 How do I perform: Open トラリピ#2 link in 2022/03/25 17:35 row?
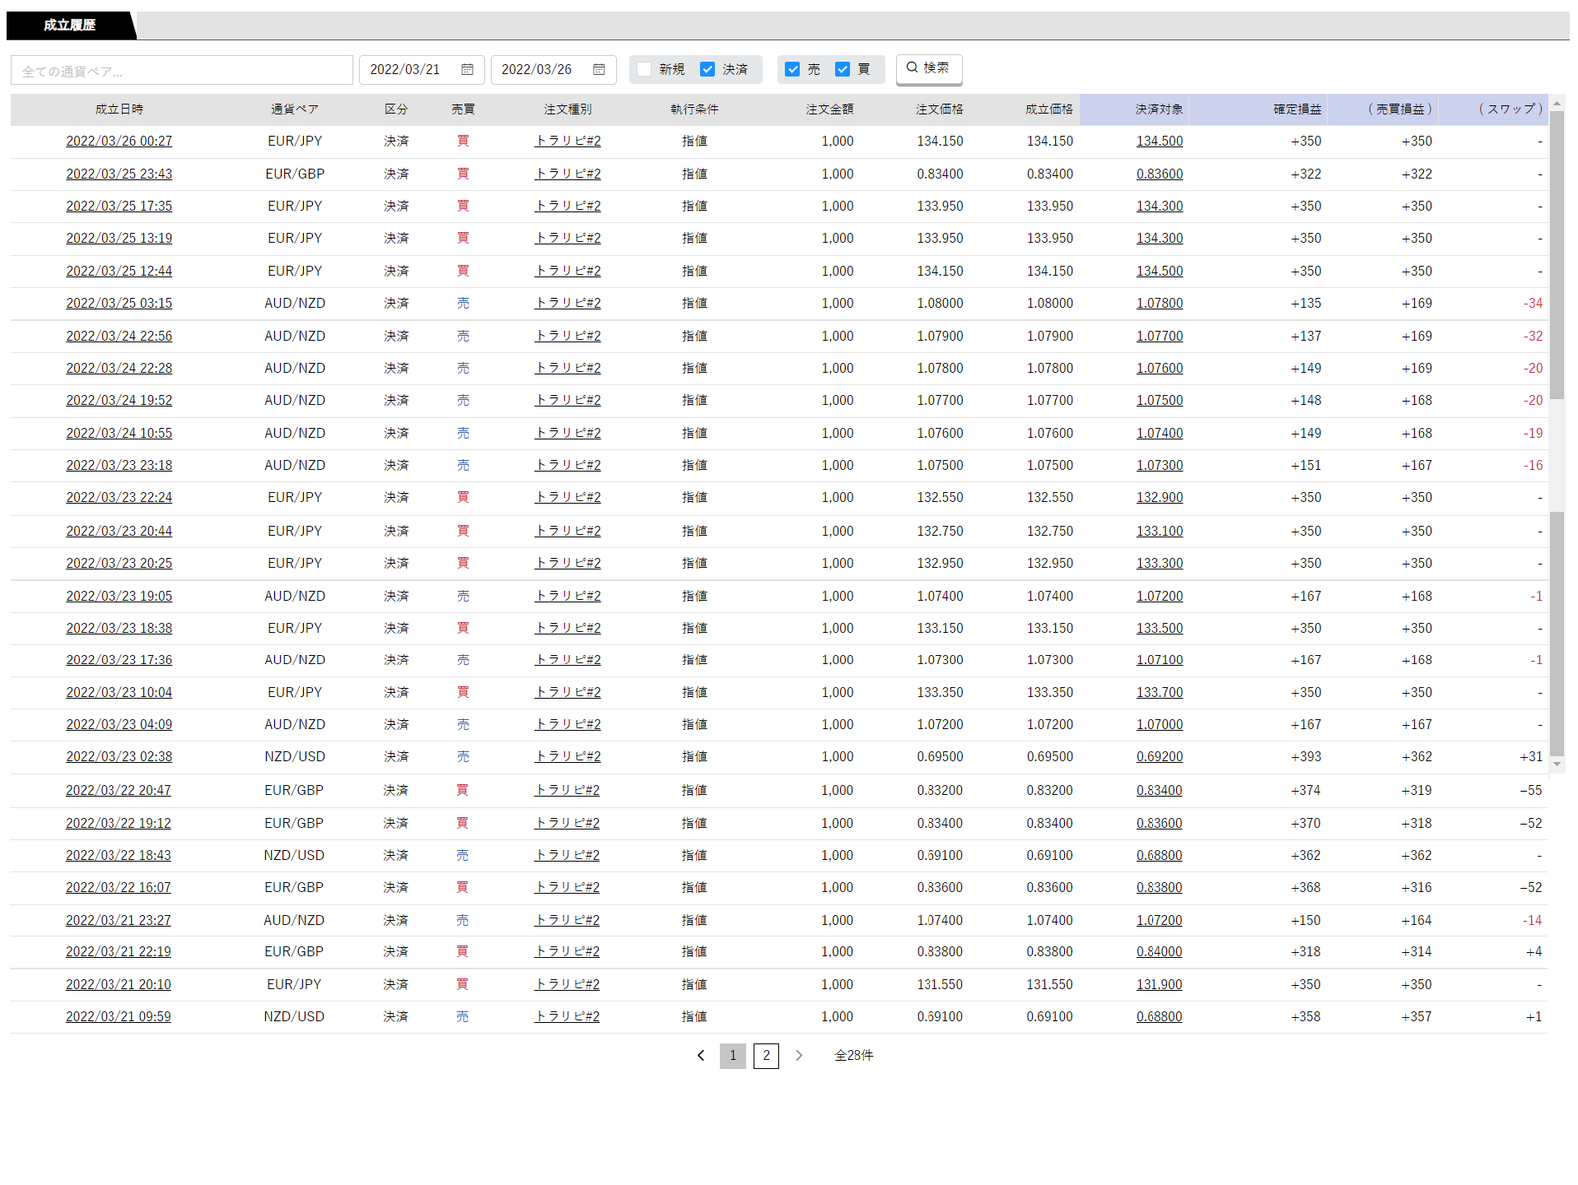(x=567, y=207)
